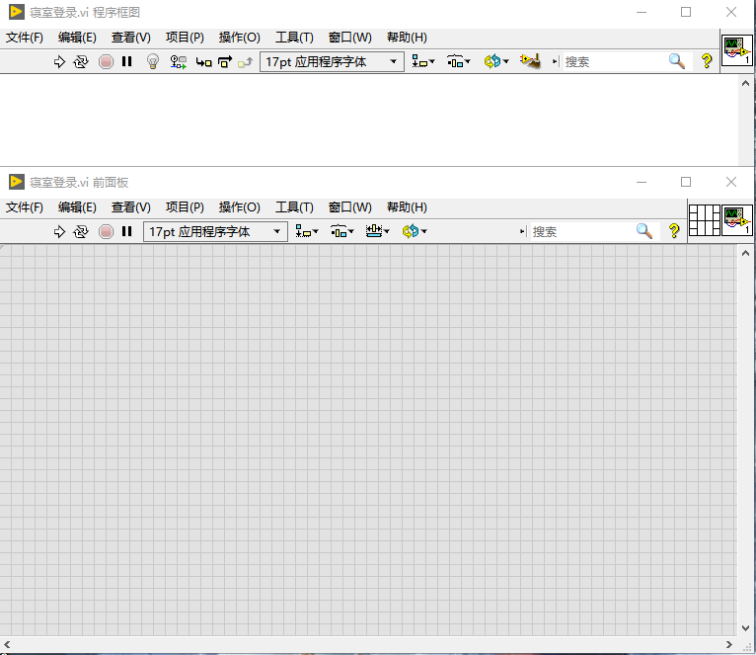Open 查看(V) menu in block diagram window
Screen dimensions: 756x655
130,38
